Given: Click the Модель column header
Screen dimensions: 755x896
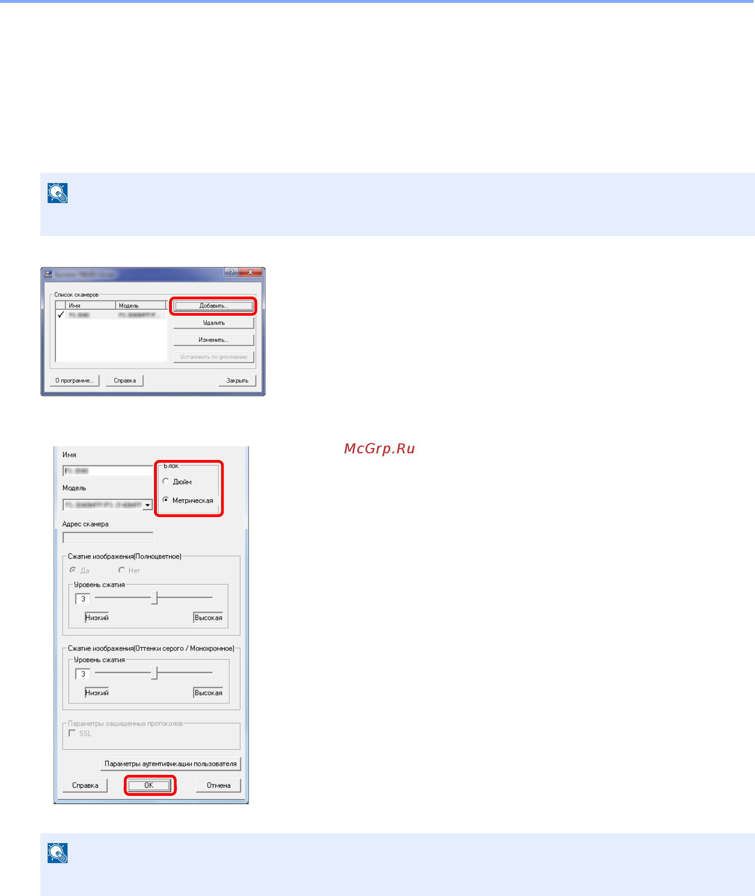Looking at the screenshot, I should pos(141,306).
